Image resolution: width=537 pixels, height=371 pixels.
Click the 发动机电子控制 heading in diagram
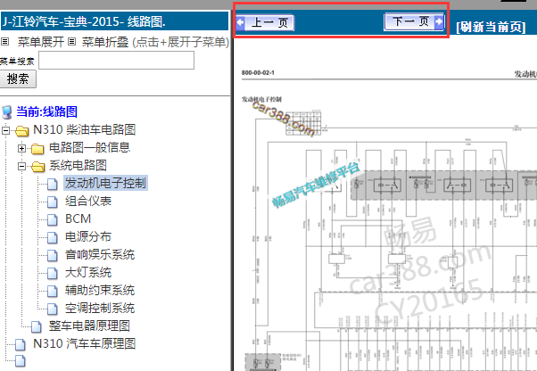point(261,99)
